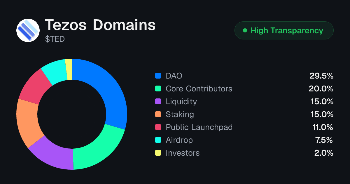Viewport: 350px width, 184px height.
Task: Click the 2.0% value
Action: [324, 153]
